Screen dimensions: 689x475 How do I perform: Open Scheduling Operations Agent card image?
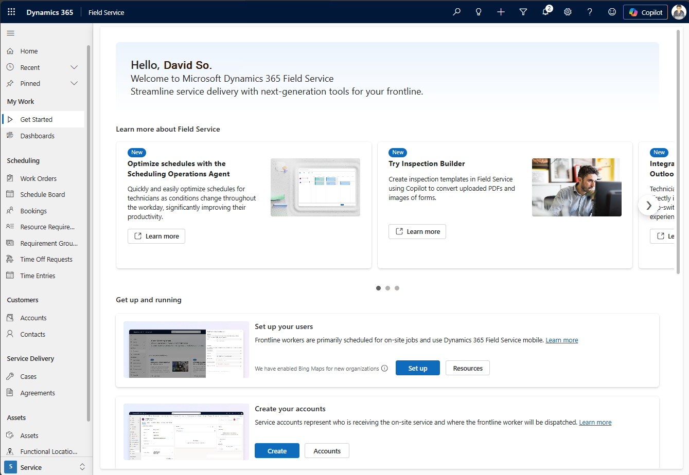tap(315, 187)
